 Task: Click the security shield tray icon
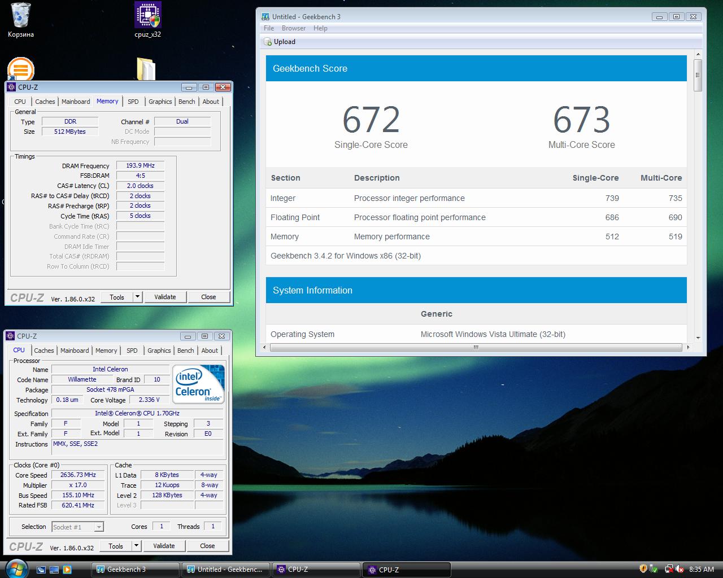click(x=643, y=569)
